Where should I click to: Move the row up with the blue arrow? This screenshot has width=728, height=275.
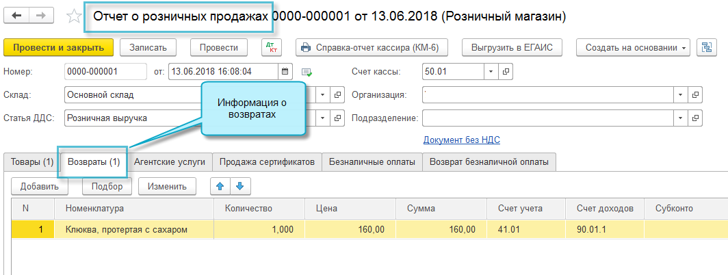(221, 186)
